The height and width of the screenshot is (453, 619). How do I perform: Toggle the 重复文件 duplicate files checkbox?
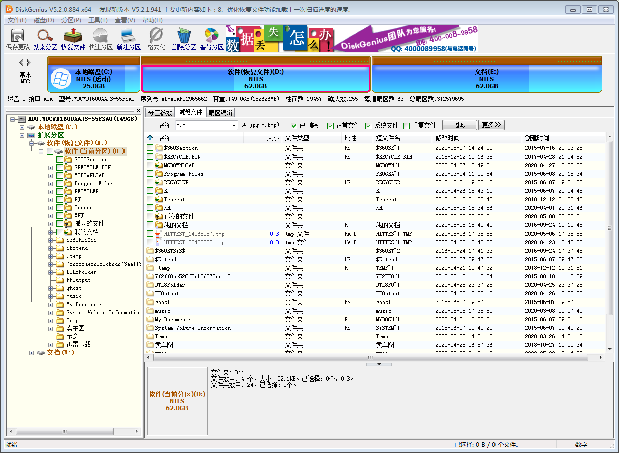[407, 126]
